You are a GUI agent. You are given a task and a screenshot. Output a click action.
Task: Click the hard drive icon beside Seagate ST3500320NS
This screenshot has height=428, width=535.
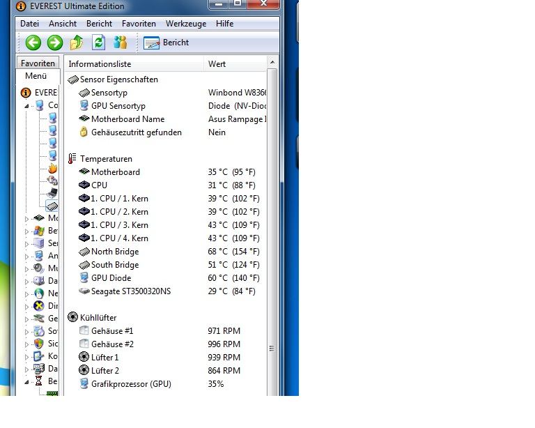pos(84,291)
